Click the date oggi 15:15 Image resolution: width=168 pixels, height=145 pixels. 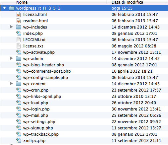coord(122,8)
